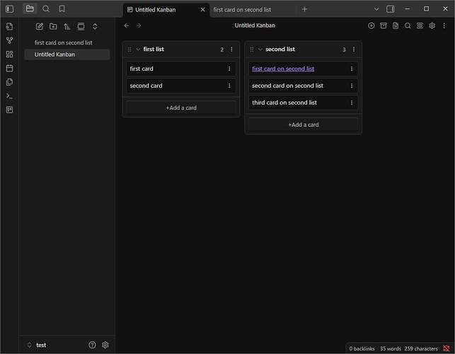Image resolution: width=455 pixels, height=354 pixels.
Task: Toggle the right sidebar
Action: (x=391, y=9)
